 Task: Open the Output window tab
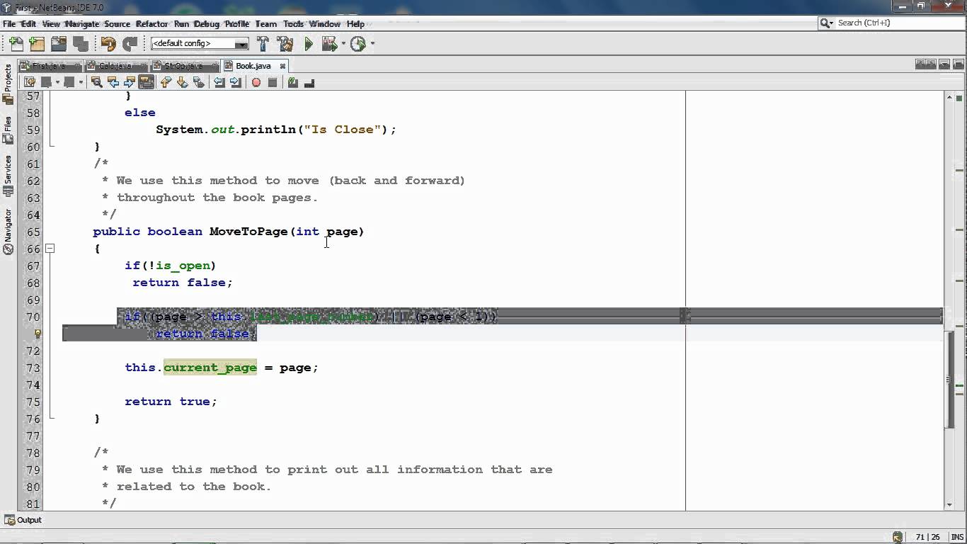(23, 520)
